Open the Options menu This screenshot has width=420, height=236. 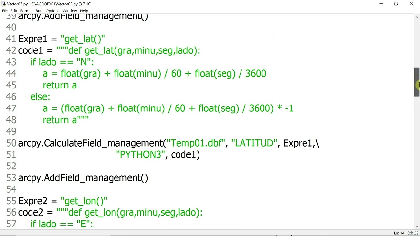pyautogui.click(x=52, y=11)
